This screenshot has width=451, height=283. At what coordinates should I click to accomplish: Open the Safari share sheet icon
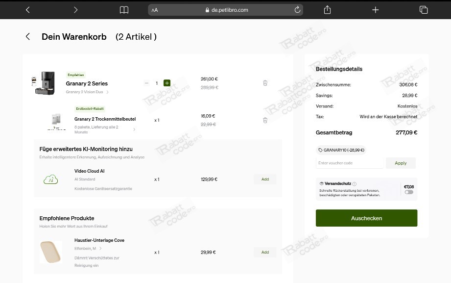pyautogui.click(x=327, y=10)
